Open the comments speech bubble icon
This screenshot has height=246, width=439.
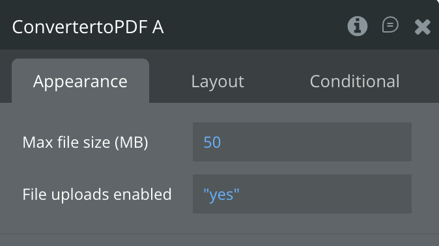click(390, 25)
